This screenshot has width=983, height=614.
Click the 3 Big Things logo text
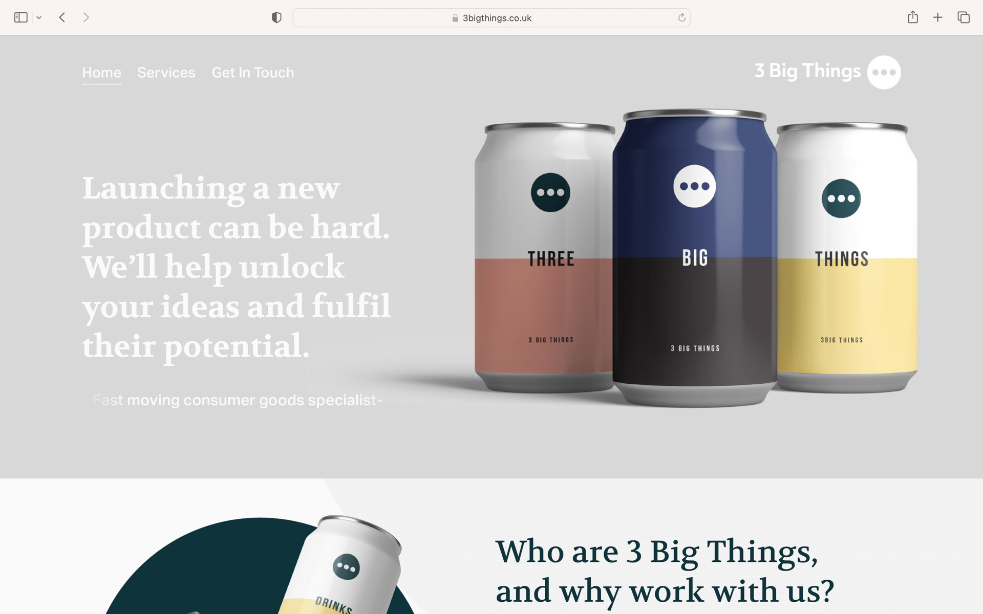pyautogui.click(x=807, y=71)
